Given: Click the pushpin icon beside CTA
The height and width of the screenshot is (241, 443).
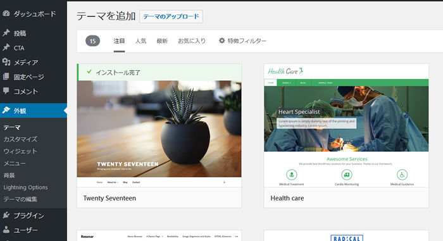Looking at the screenshot, I should 6,47.
